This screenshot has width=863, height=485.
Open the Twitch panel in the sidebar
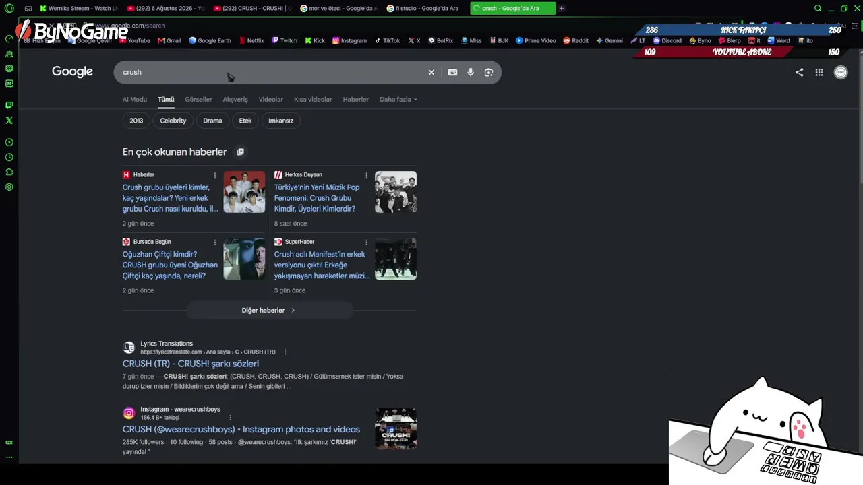point(9,105)
